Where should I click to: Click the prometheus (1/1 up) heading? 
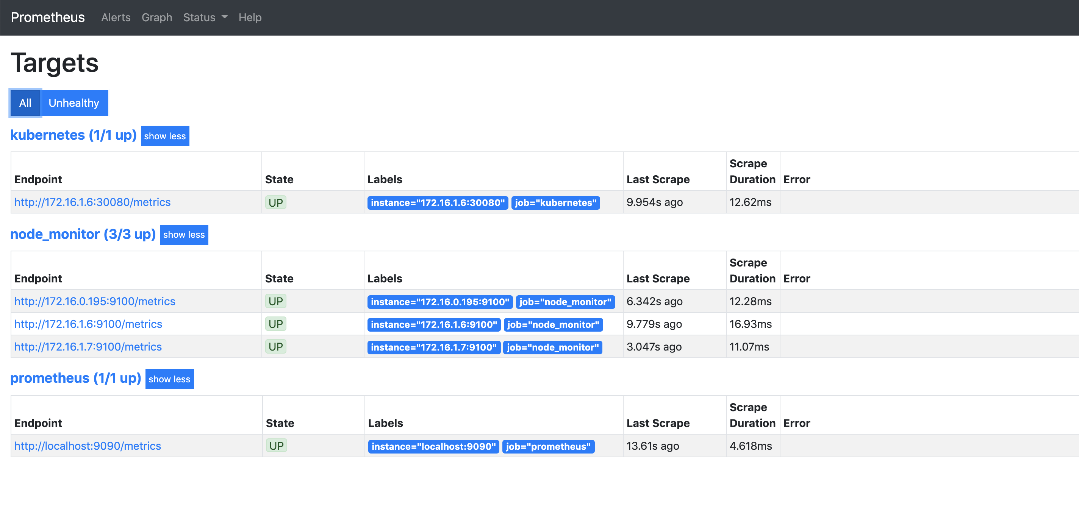pyautogui.click(x=75, y=378)
